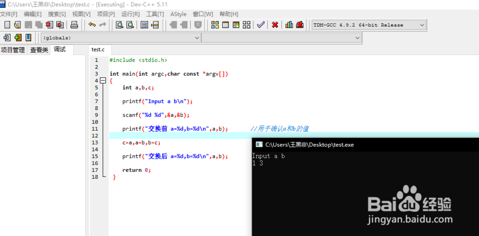Click the scanf("%d %d",&a,&b) line

tap(156, 115)
